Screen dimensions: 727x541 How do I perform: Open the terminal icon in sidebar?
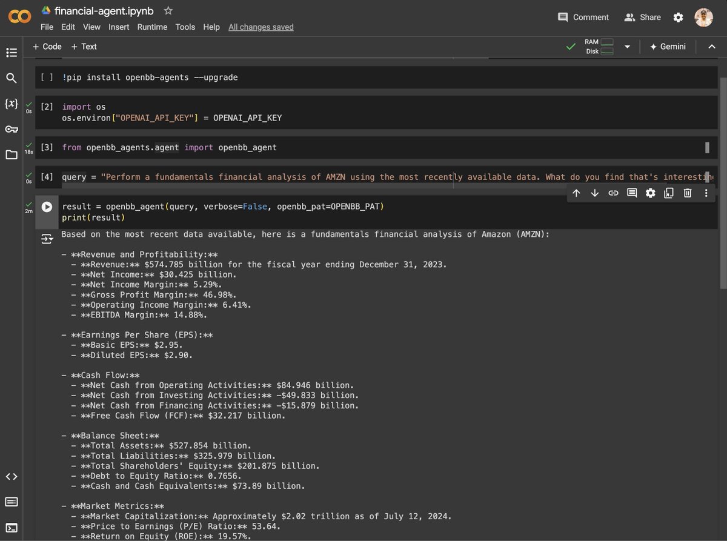point(12,528)
